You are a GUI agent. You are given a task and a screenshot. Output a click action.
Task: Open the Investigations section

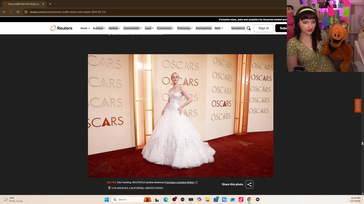204,28
